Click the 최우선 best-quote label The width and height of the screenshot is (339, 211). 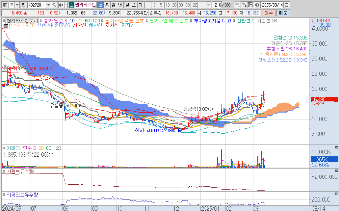[x=156, y=13]
